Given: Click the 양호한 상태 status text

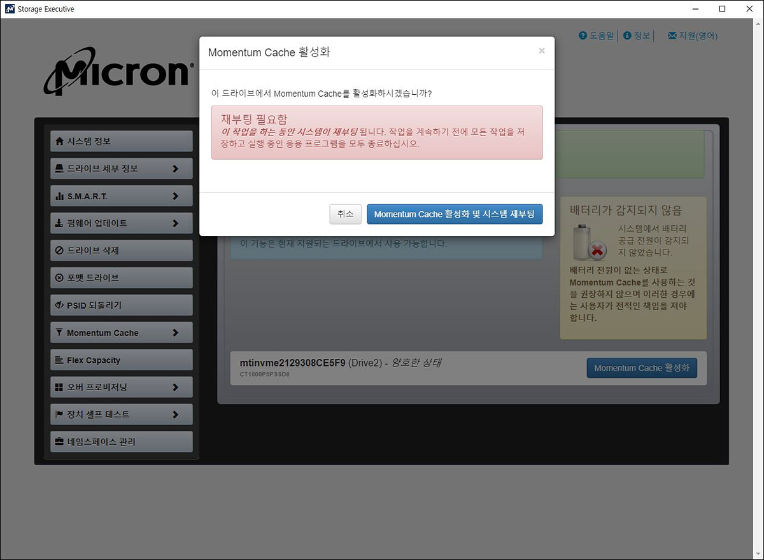Looking at the screenshot, I should click(x=417, y=363).
